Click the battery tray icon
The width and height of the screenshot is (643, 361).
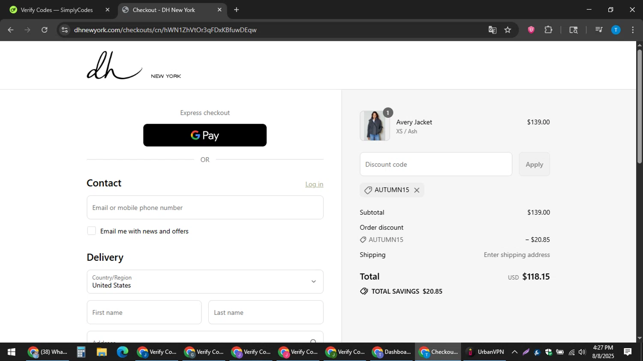[560, 352]
